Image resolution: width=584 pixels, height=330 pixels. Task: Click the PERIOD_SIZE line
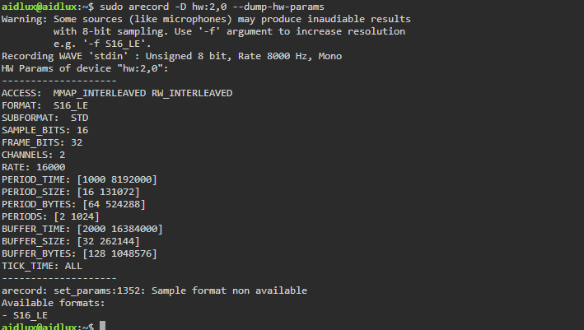coord(70,192)
